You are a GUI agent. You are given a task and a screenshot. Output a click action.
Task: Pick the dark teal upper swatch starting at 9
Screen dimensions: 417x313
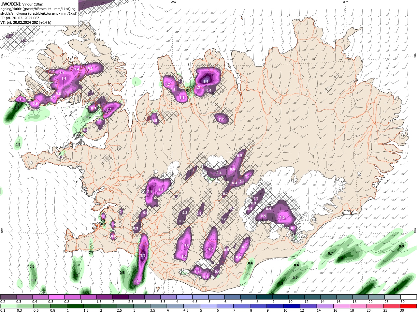point(280,297)
